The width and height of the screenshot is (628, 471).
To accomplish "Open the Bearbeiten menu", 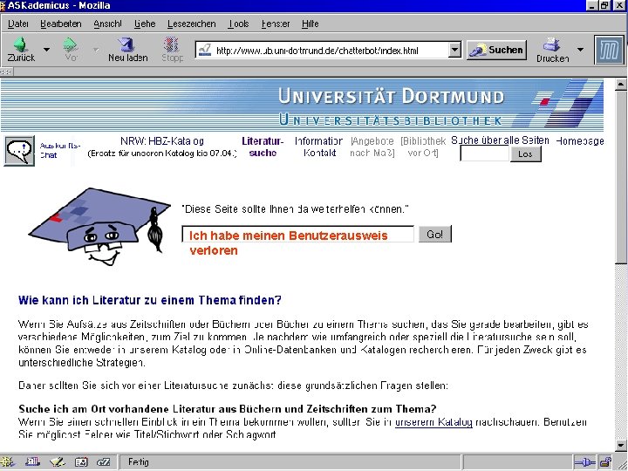I will click(61, 24).
